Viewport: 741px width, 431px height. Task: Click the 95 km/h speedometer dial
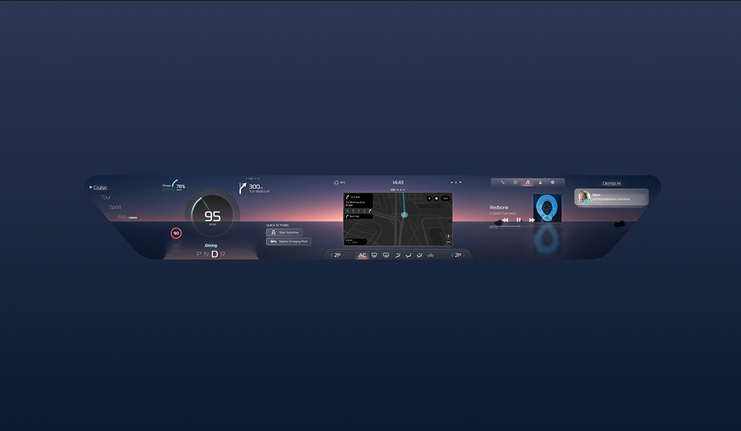[212, 215]
